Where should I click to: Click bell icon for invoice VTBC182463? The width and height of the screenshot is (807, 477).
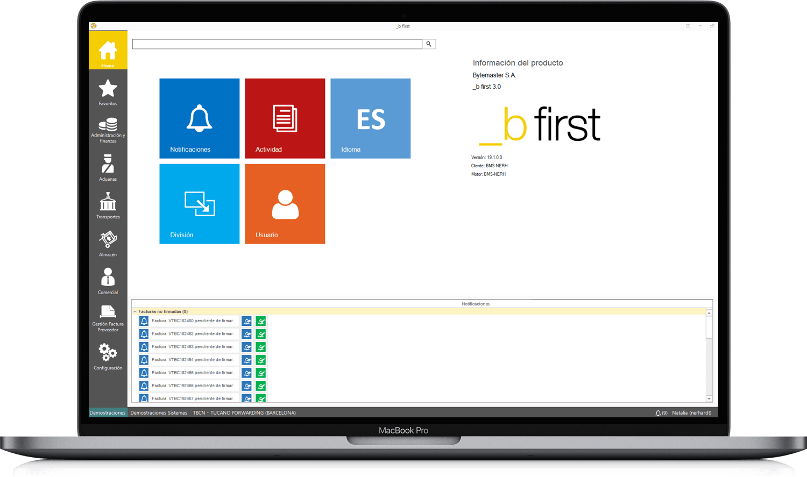[144, 347]
